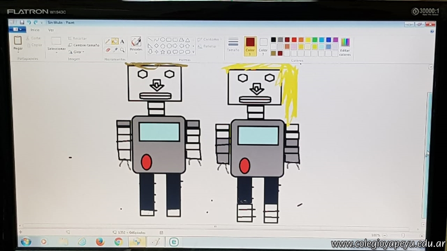Select the Text tool

[122, 41]
